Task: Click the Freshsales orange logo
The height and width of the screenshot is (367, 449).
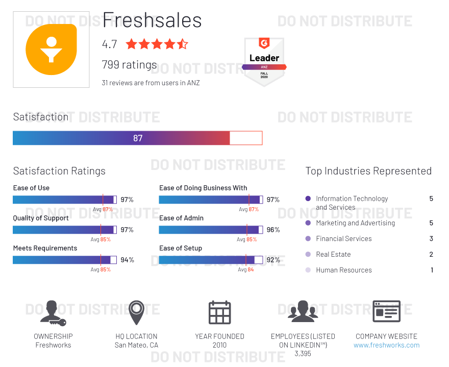Action: coord(51,50)
